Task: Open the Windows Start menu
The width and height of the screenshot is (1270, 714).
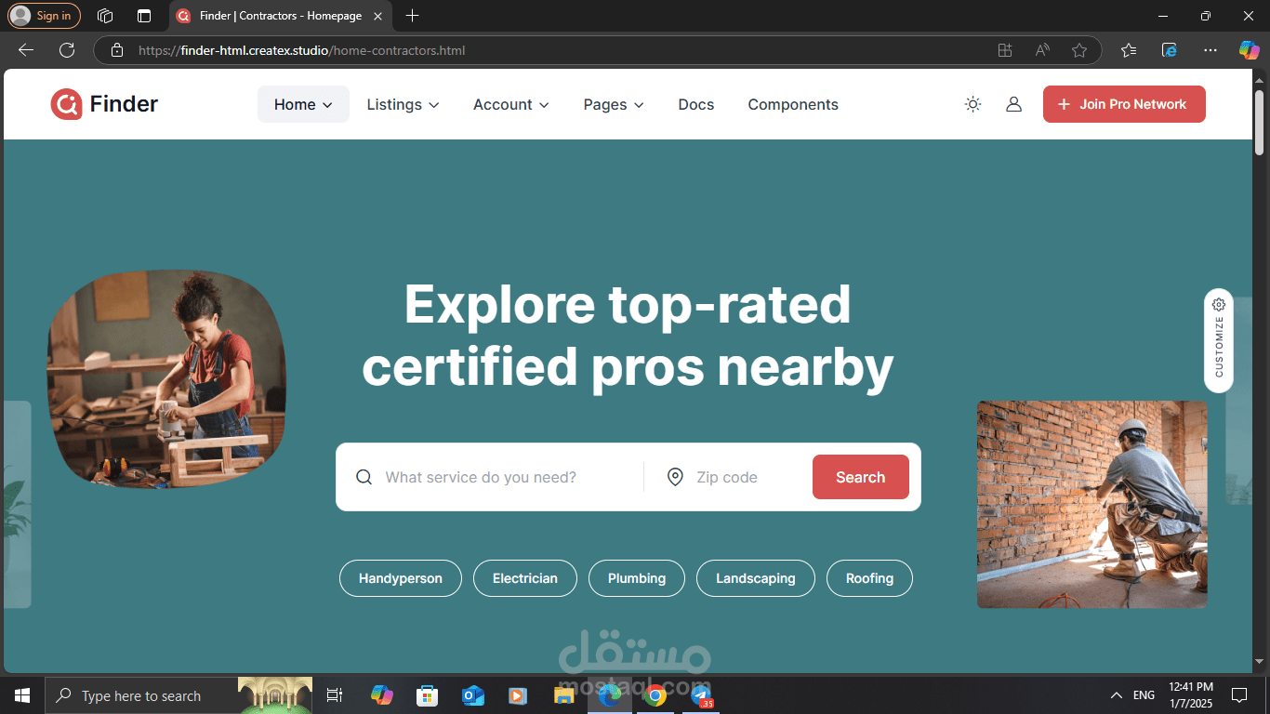Action: click(21, 694)
